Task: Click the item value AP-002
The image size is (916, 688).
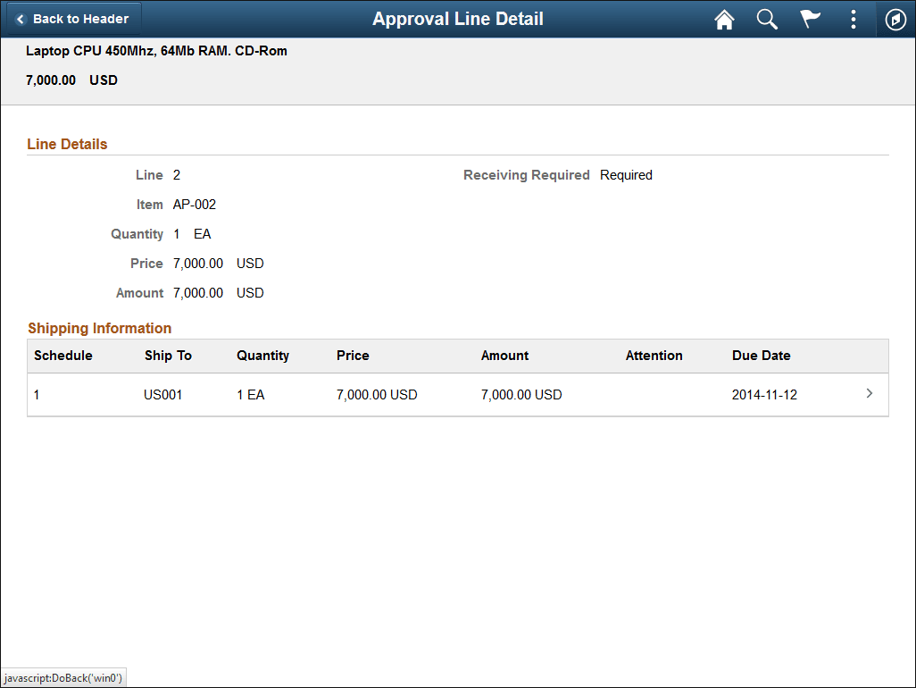Action: point(194,204)
